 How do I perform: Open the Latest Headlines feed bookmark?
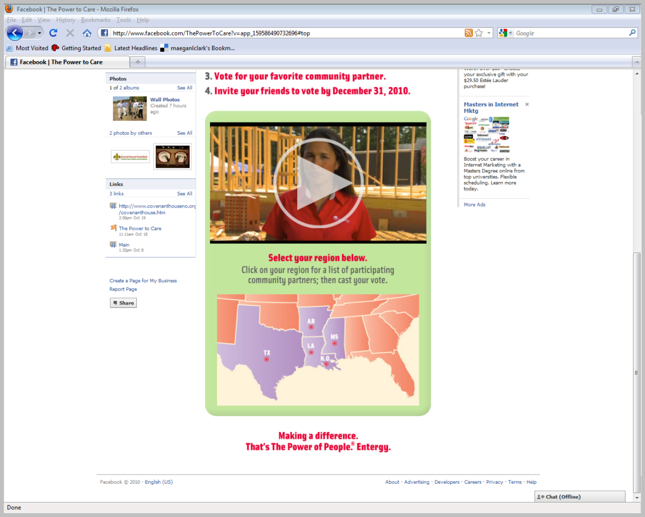coord(131,48)
